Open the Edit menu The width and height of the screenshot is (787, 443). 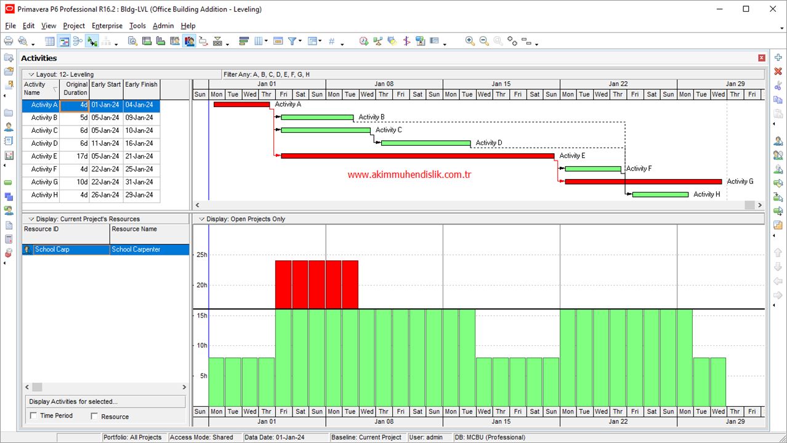(28, 26)
